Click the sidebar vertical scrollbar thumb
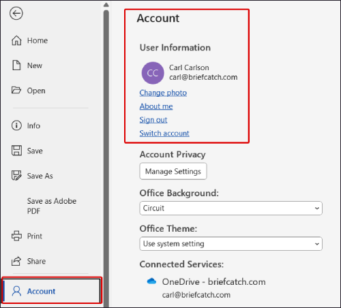The height and width of the screenshot is (308, 341). point(106,158)
